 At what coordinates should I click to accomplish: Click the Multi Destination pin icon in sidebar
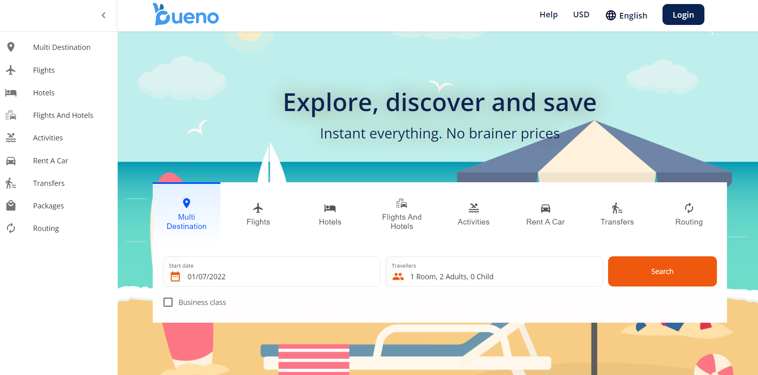coord(11,47)
